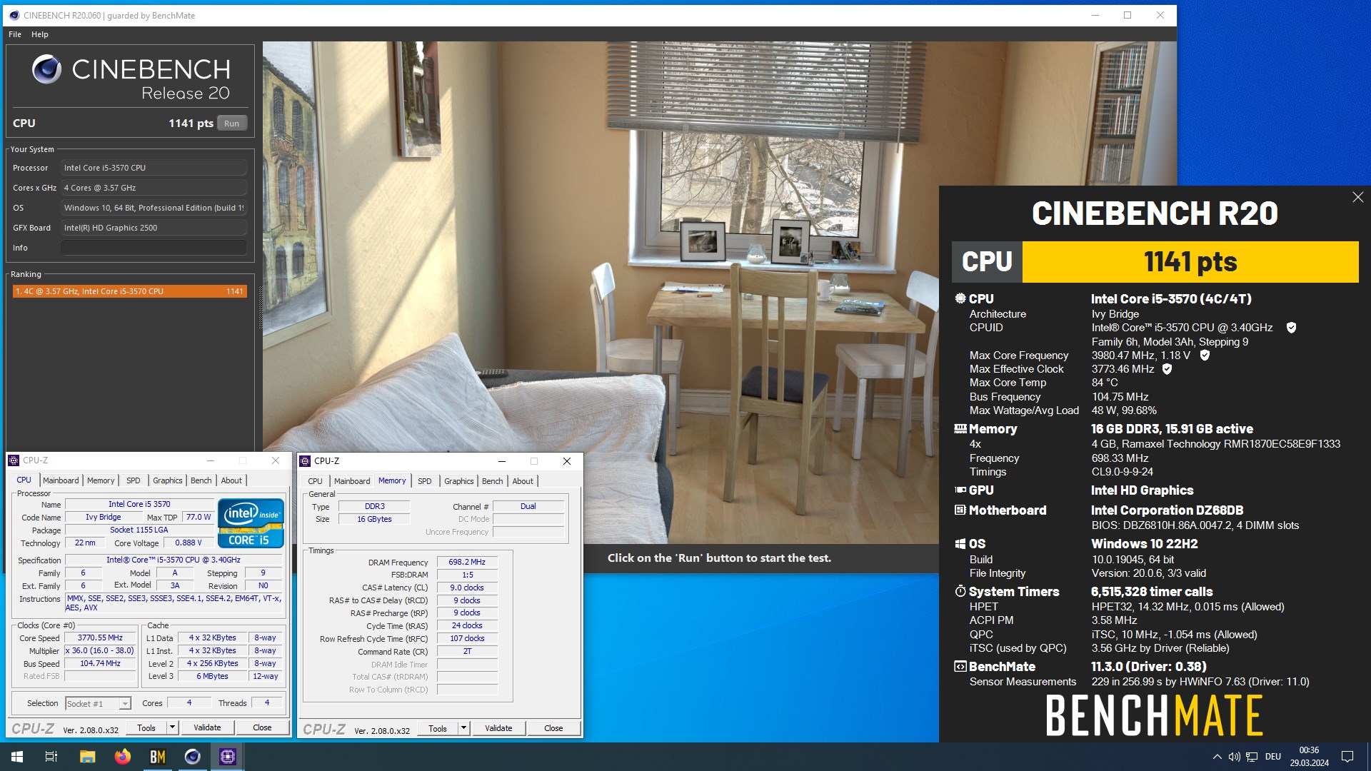Click the Cinebench title bar app icon

pyautogui.click(x=14, y=15)
